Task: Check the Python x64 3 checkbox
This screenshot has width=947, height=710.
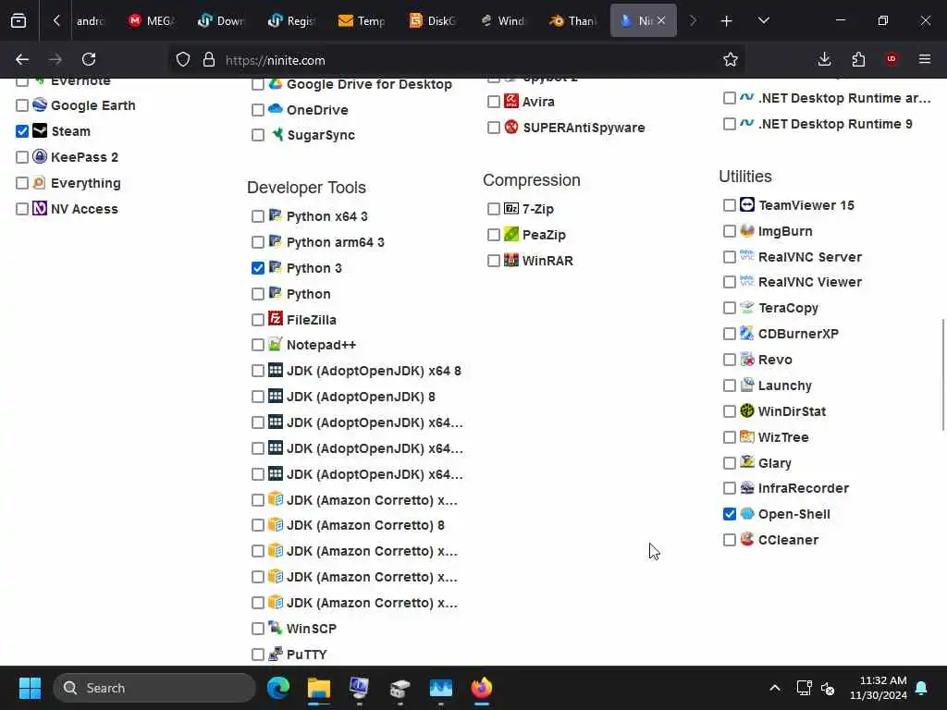Action: [x=258, y=216]
